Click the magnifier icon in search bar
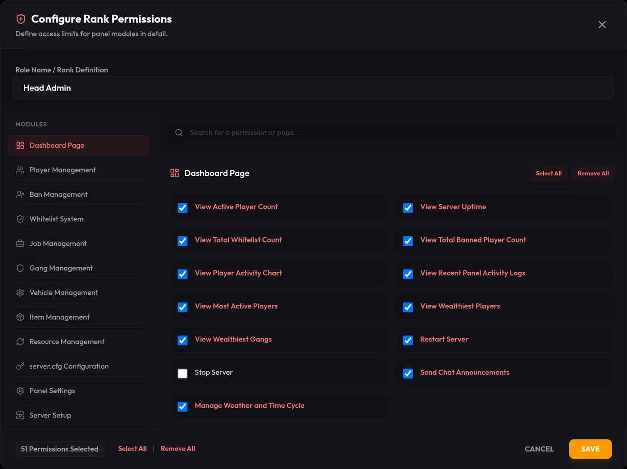 coord(179,133)
